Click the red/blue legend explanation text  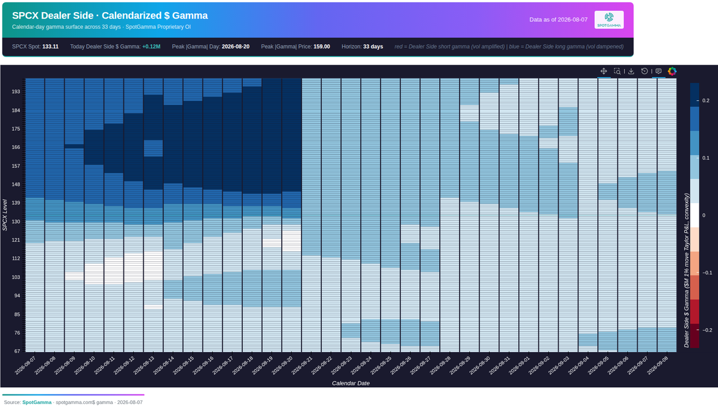[509, 47]
